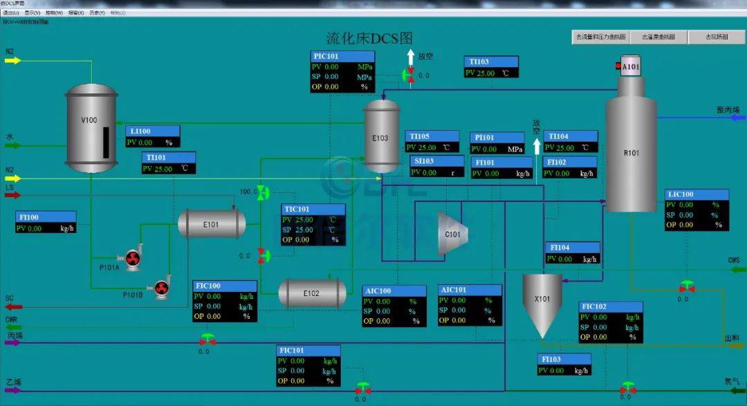Click the P101A pump icon
Viewport: 747px width, 406px height.
click(x=132, y=259)
